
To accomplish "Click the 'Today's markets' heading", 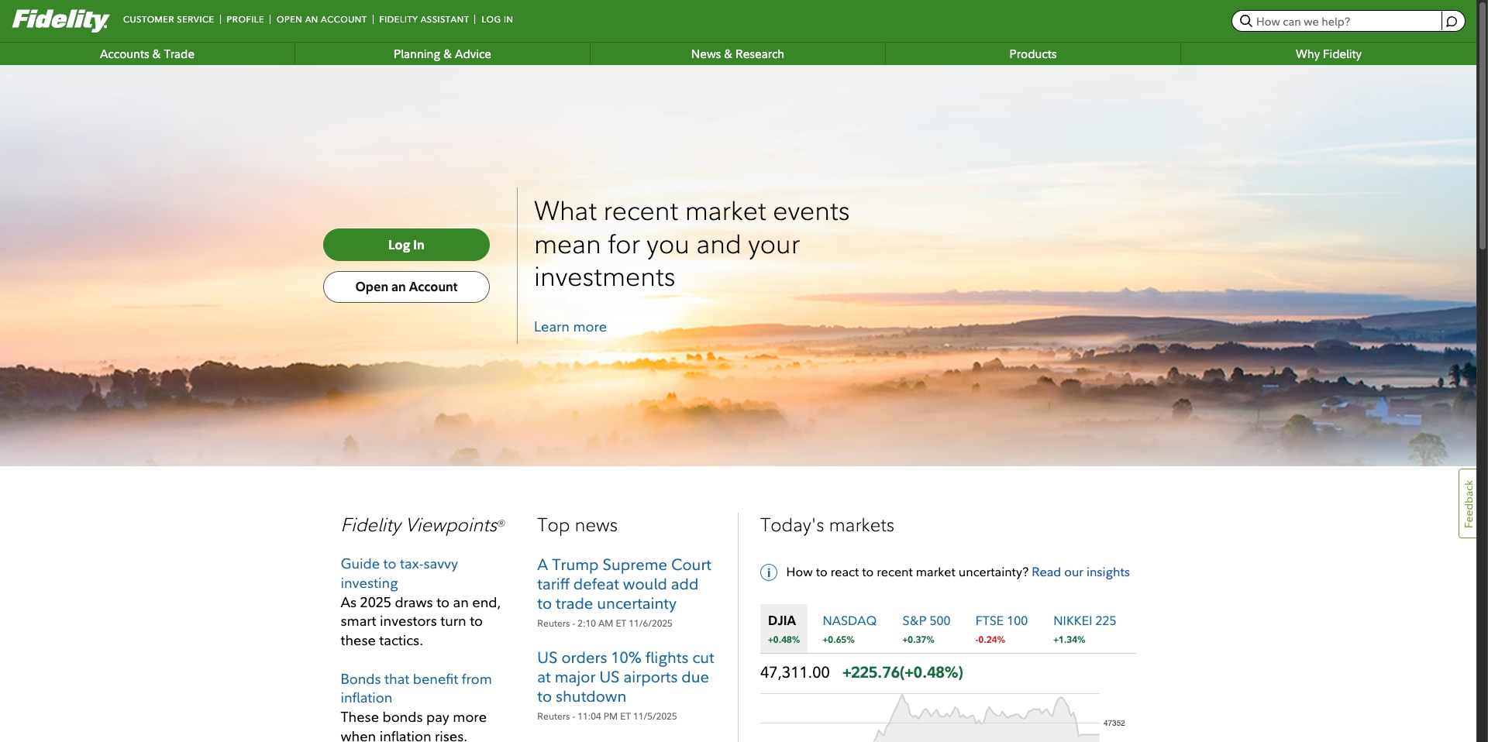I will pyautogui.click(x=827, y=525).
